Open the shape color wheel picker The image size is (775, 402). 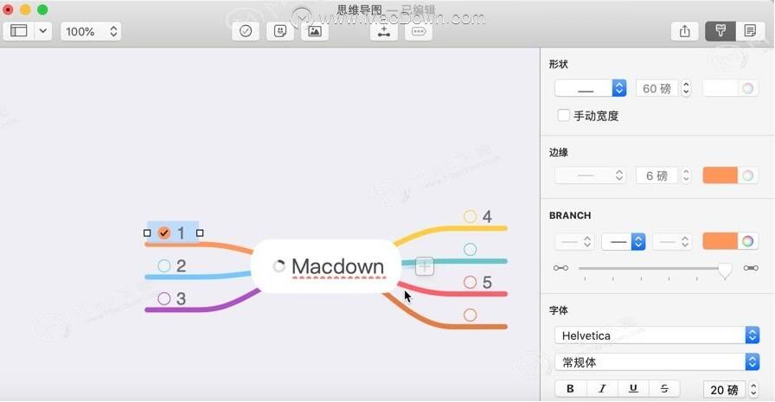tap(748, 88)
